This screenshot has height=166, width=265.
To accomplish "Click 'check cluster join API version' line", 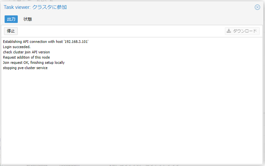I will (26, 52).
